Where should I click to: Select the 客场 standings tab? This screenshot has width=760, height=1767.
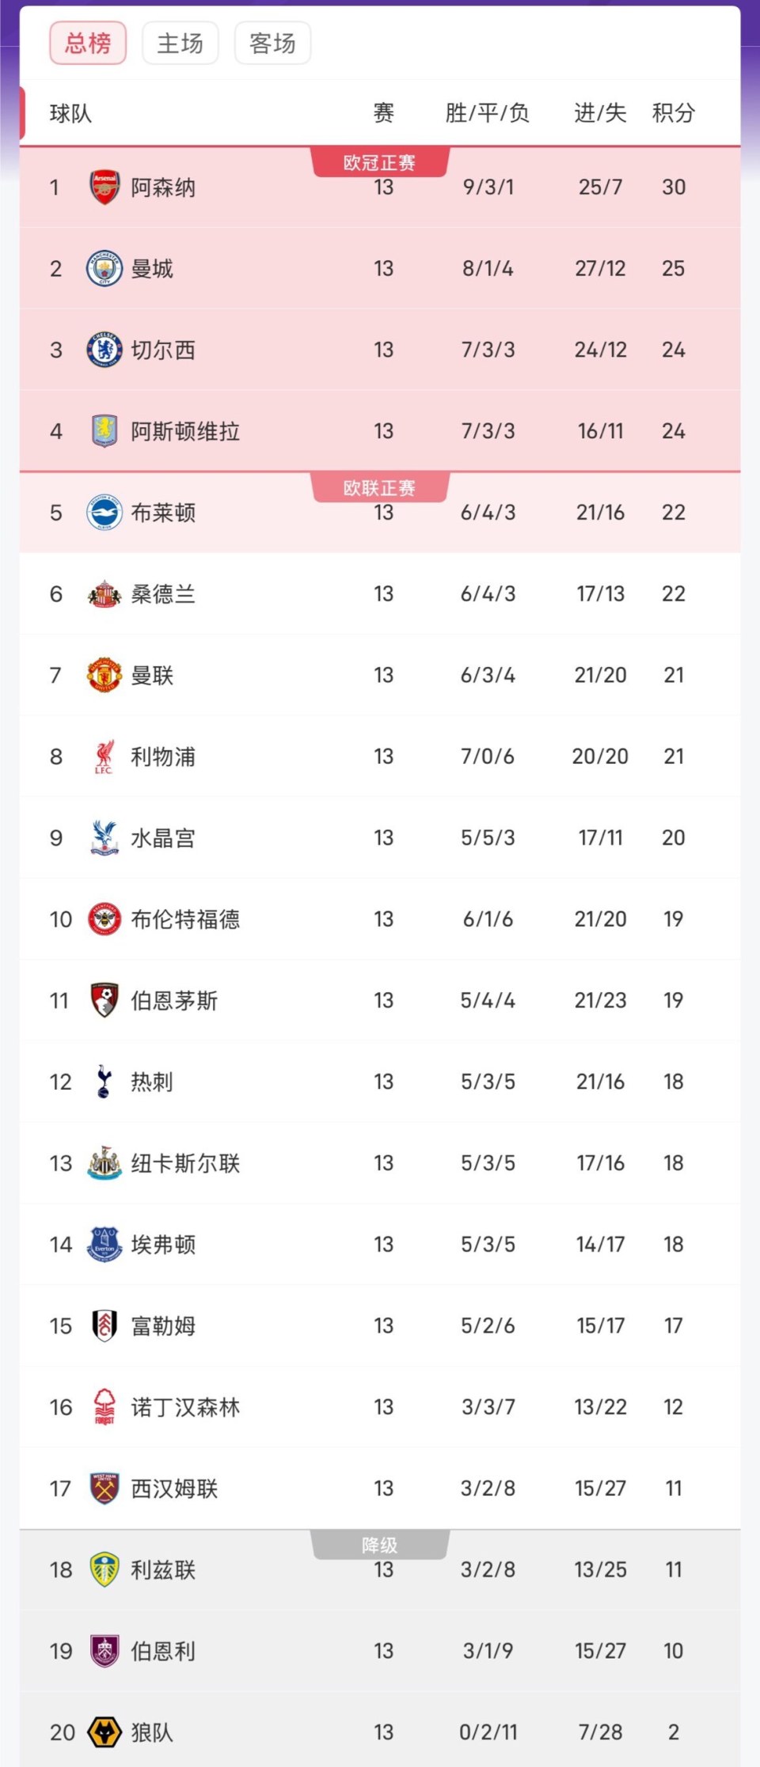click(x=272, y=44)
